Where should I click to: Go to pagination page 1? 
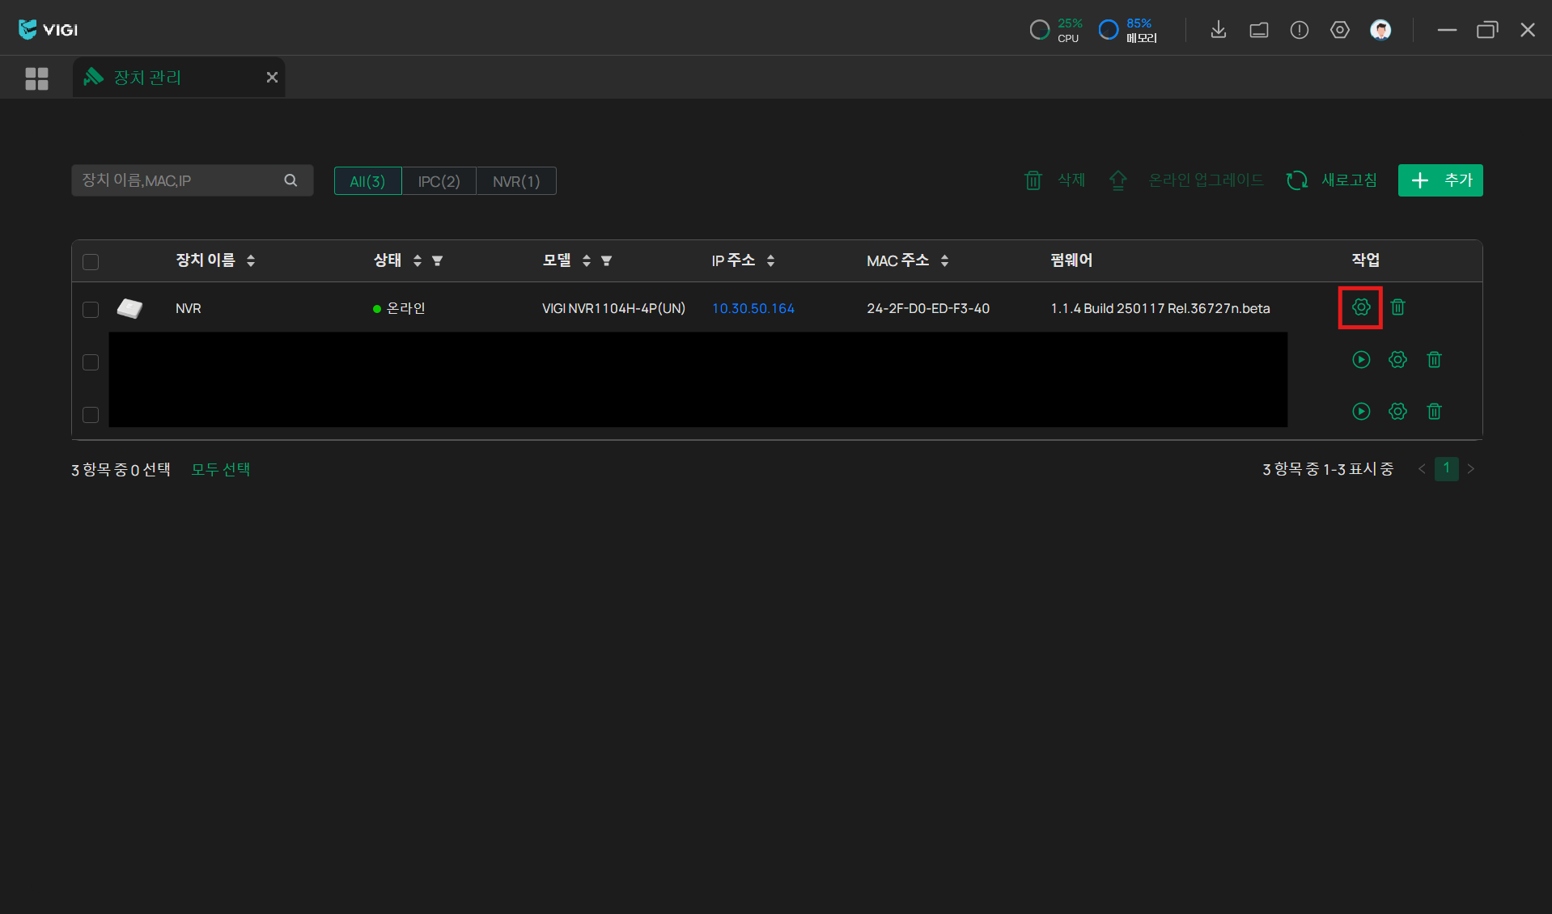coord(1447,468)
